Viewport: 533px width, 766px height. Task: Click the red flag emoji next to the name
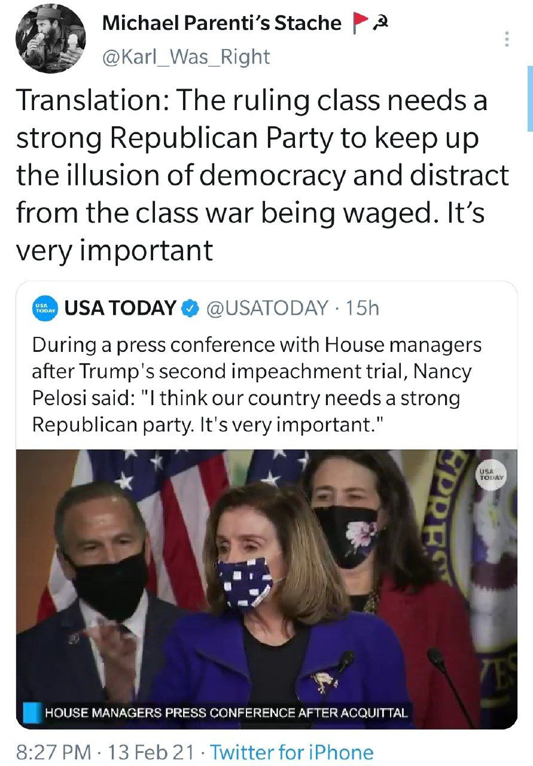(359, 23)
